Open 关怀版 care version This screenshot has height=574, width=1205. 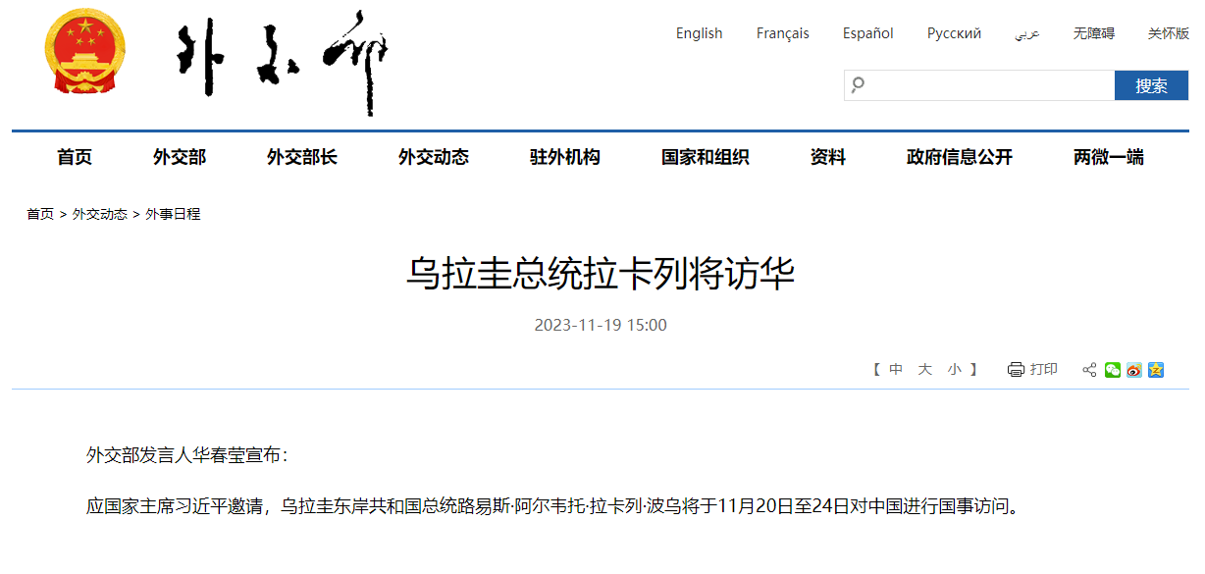1169,33
